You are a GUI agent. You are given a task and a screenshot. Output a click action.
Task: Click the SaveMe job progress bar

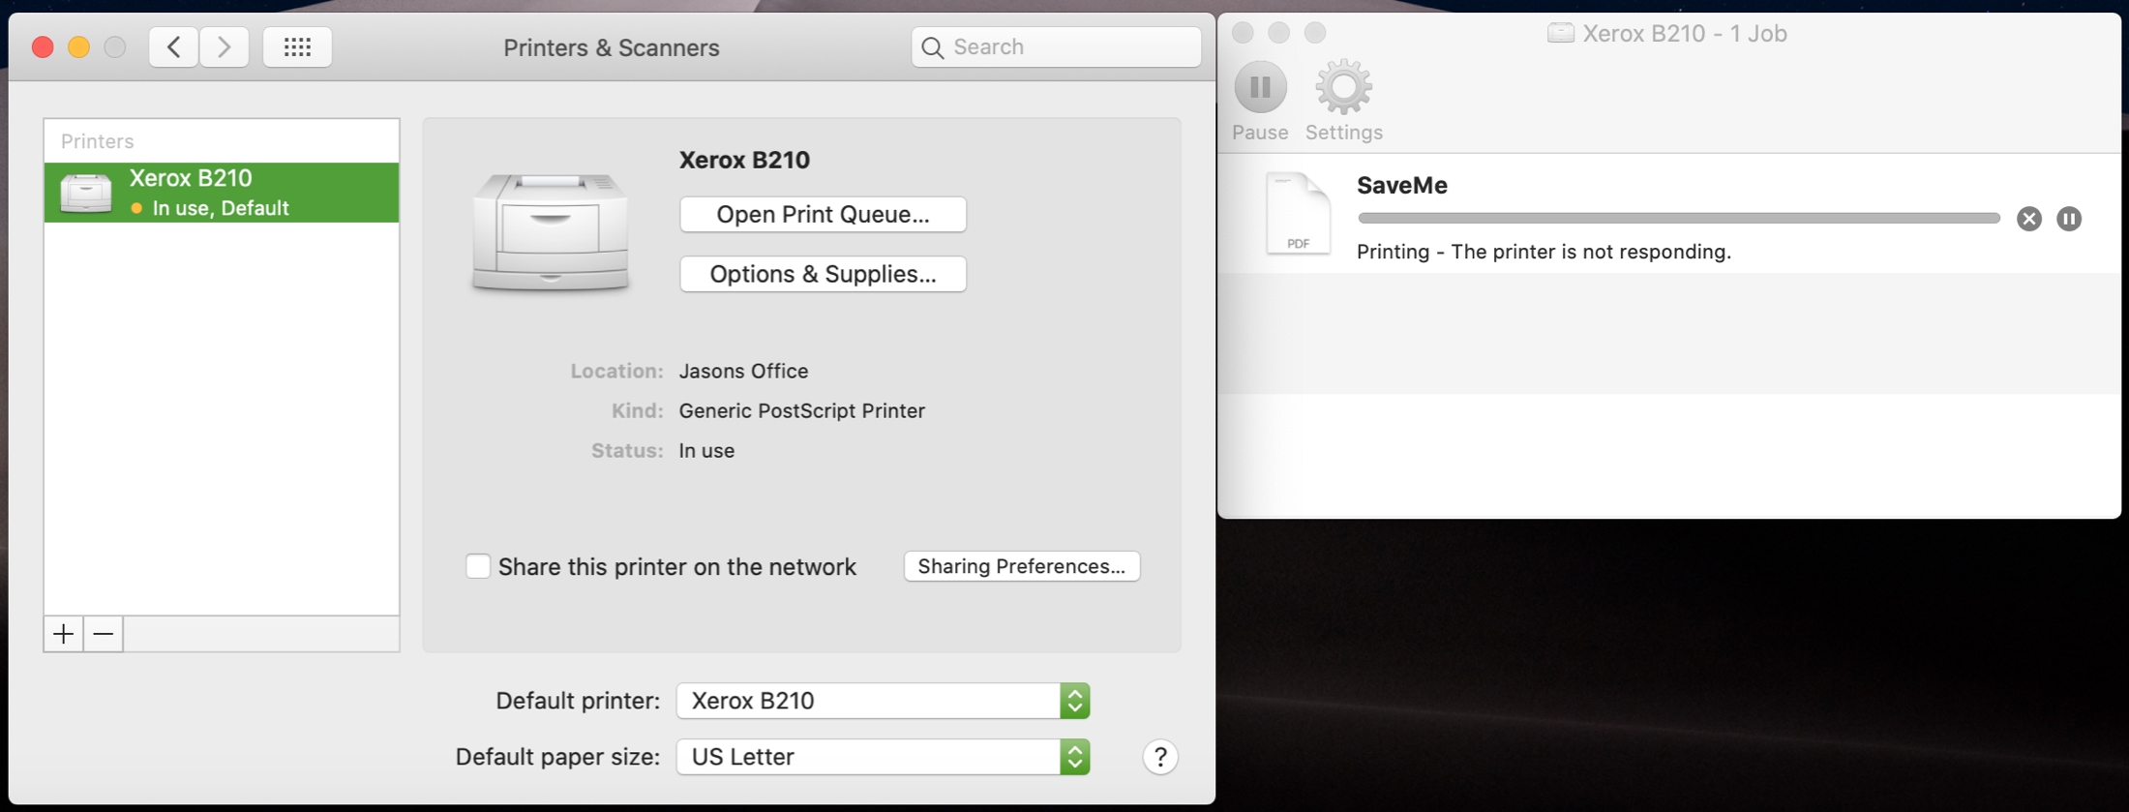[x=1679, y=219]
